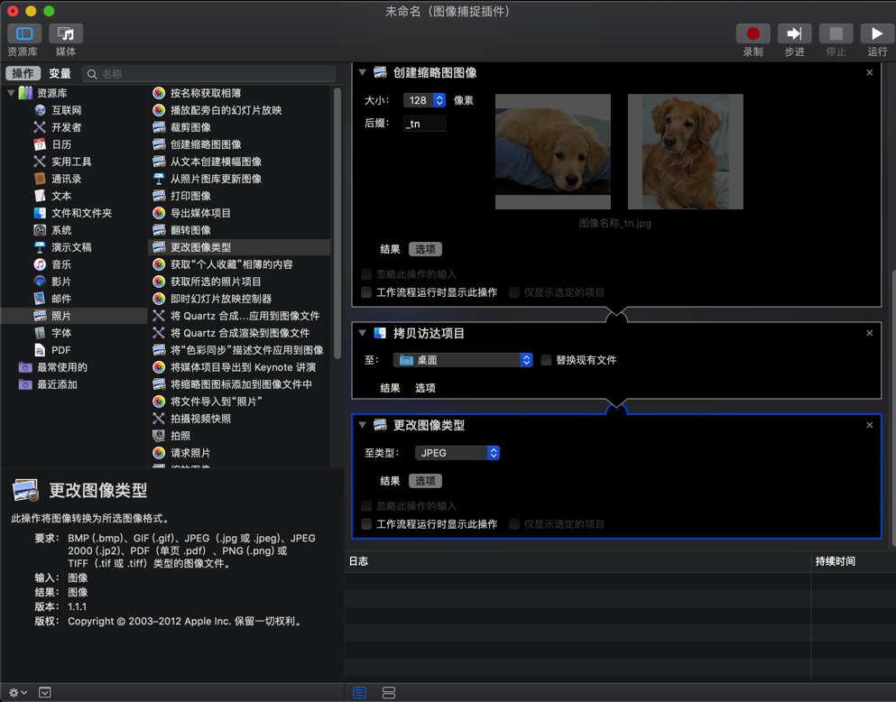Image resolution: width=896 pixels, height=702 pixels.
Task: Collapse the 更改图像类型 action
Action: (x=363, y=425)
